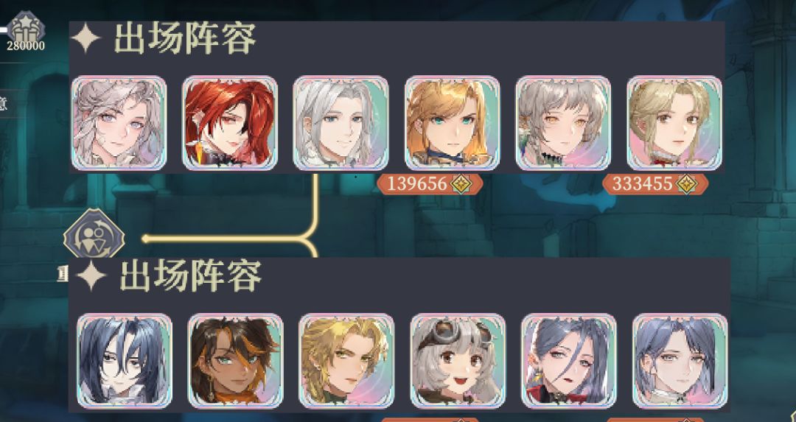796x422 pixels.
Task: Select the goggles-wearing chibi girl portrait
Action: [x=458, y=361]
